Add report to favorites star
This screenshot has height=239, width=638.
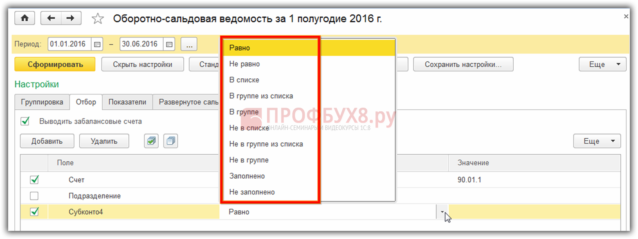click(x=98, y=18)
